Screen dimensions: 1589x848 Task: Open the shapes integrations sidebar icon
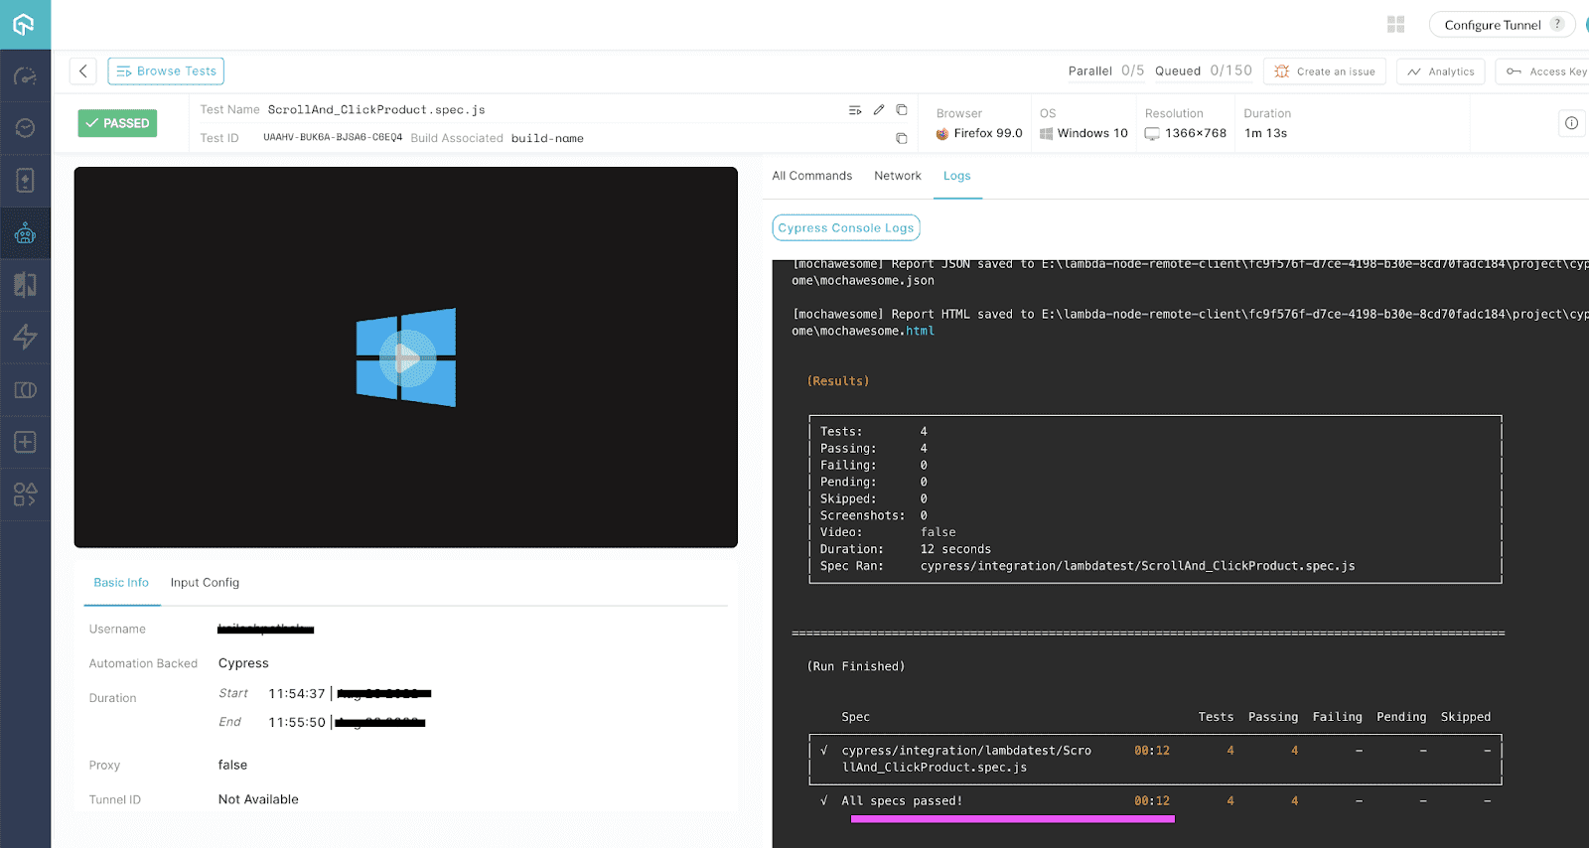[25, 494]
